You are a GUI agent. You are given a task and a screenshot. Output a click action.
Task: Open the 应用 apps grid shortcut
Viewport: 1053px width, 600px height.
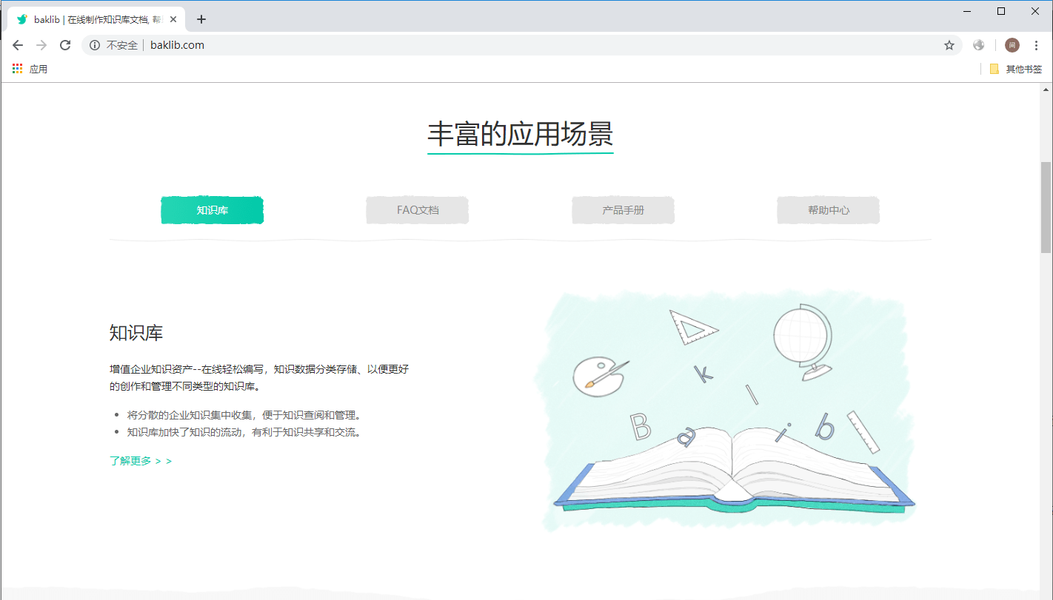coord(30,69)
